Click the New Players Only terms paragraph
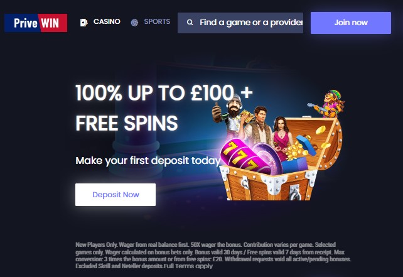 (x=213, y=255)
